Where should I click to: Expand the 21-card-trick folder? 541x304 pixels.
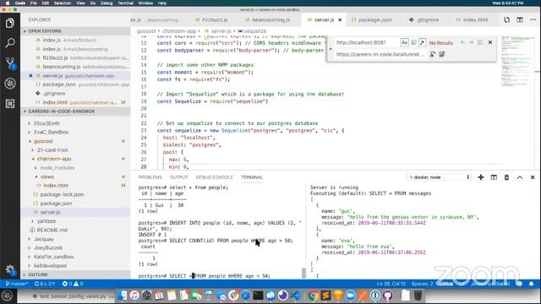click(52, 150)
